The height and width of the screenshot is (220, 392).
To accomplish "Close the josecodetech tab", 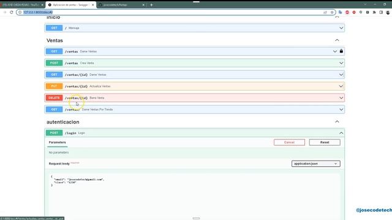I will click(x=143, y=5).
